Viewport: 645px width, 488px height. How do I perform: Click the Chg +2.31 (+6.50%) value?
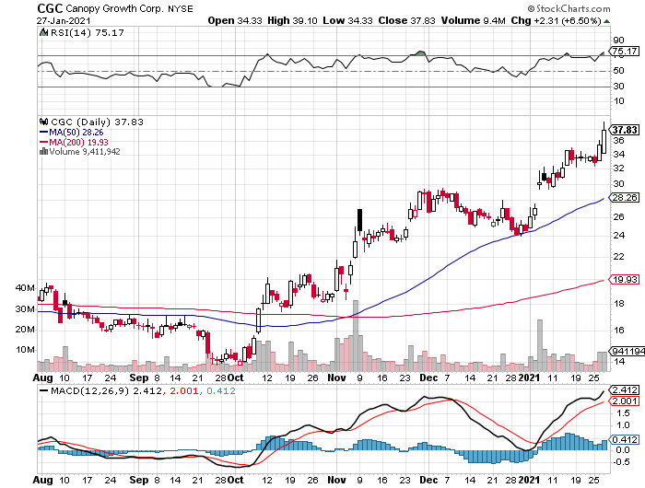[x=557, y=20]
